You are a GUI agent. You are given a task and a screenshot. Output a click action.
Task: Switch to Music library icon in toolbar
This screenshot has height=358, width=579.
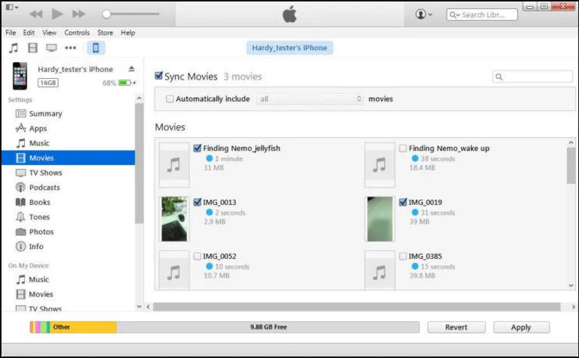pos(14,48)
